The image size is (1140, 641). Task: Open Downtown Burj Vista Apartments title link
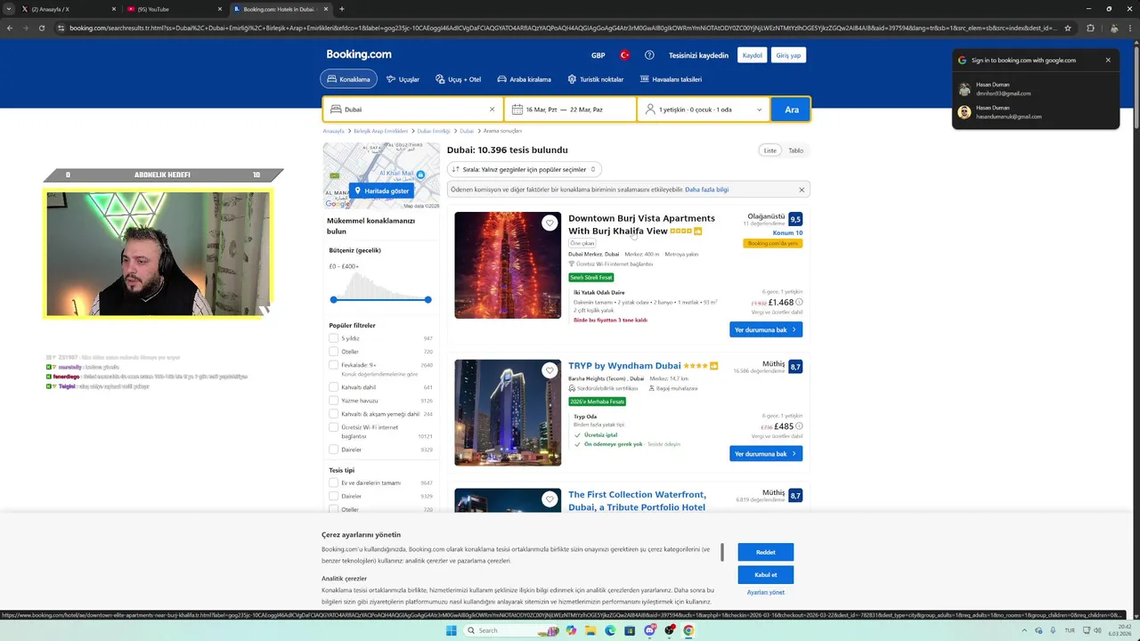641,224
